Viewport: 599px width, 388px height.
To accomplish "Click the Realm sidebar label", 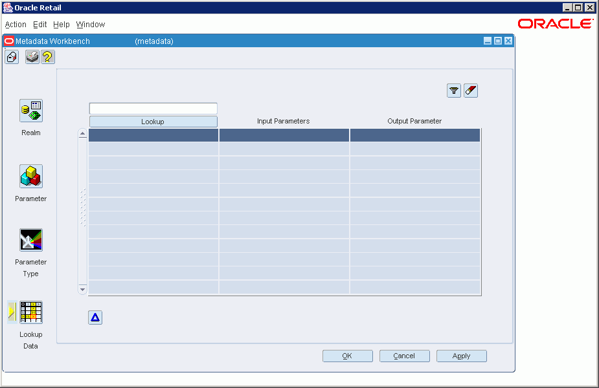I will pos(30,133).
